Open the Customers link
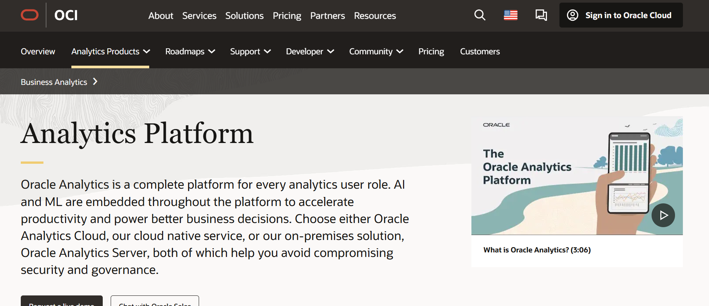The width and height of the screenshot is (709, 306). pos(480,51)
